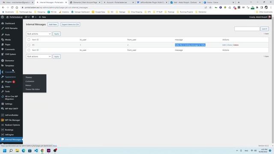The height and width of the screenshot is (154, 274).
Task: Click the Comments bubble icon in sidebar
Action: point(3,50)
